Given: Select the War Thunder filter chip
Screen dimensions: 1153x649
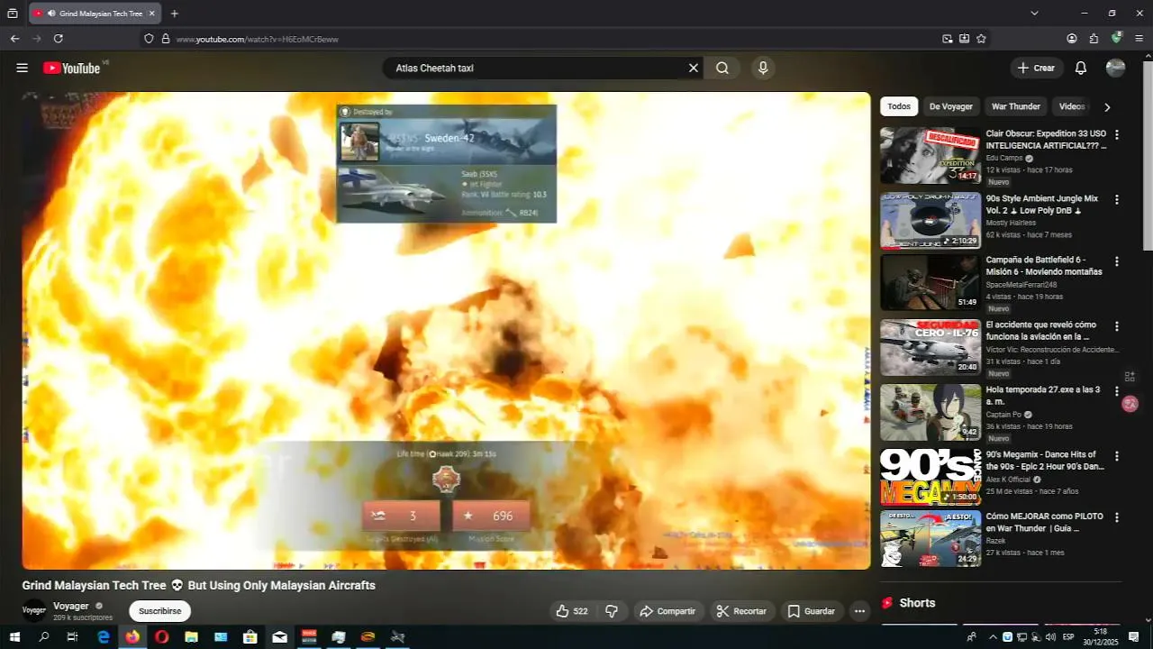Looking at the screenshot, I should click(x=1016, y=106).
